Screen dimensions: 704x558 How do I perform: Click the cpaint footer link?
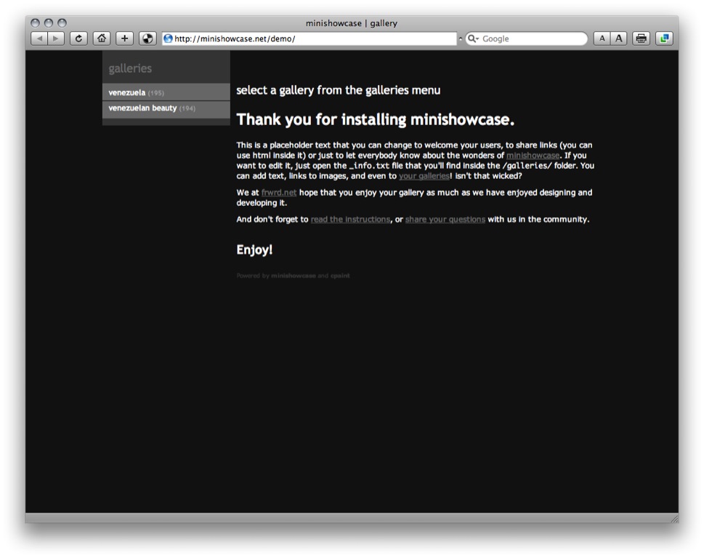point(340,276)
